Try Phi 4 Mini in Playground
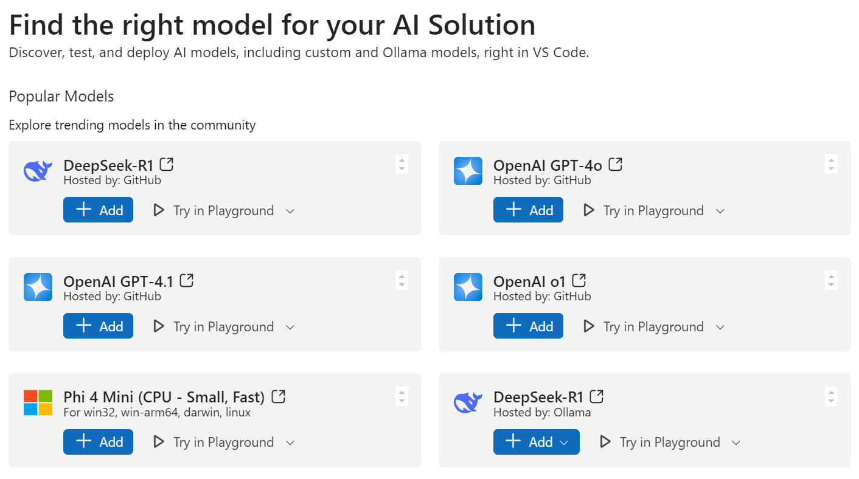The height and width of the screenshot is (479, 859). click(x=214, y=442)
